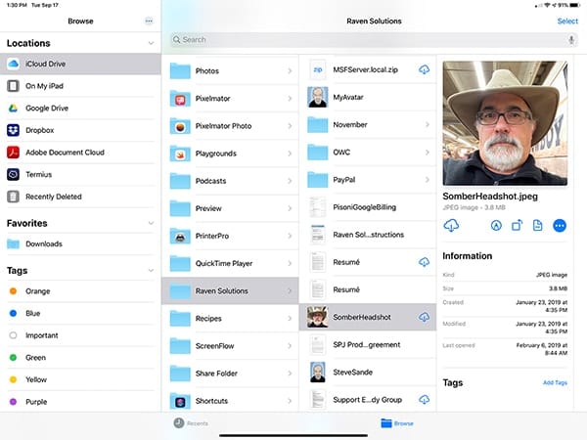Open the blue more-actions ellipsis button
The height and width of the screenshot is (440, 587).
tap(560, 226)
